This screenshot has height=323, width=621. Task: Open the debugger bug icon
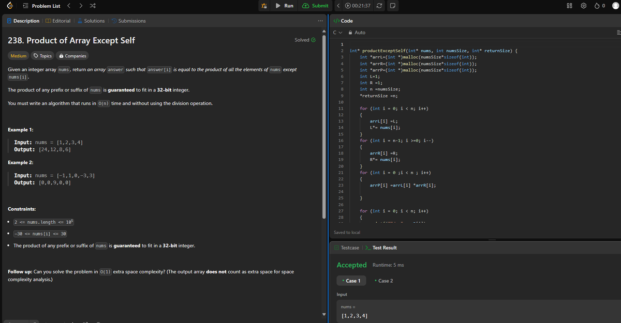coord(264,6)
